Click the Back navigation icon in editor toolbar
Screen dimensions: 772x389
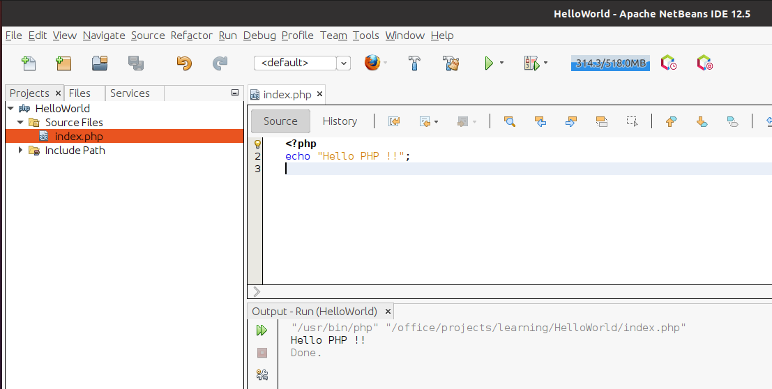point(425,121)
